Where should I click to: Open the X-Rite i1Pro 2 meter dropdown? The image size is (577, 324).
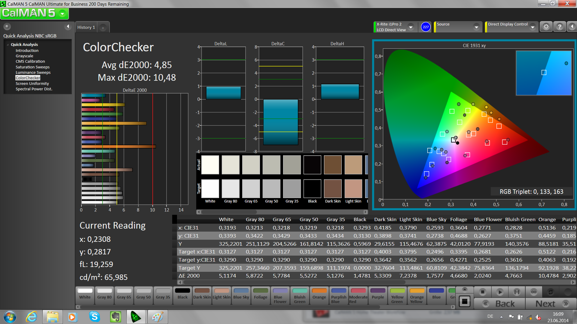411,27
